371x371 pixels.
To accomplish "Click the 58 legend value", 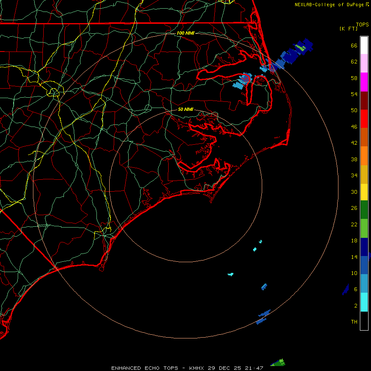I will 354,78.
